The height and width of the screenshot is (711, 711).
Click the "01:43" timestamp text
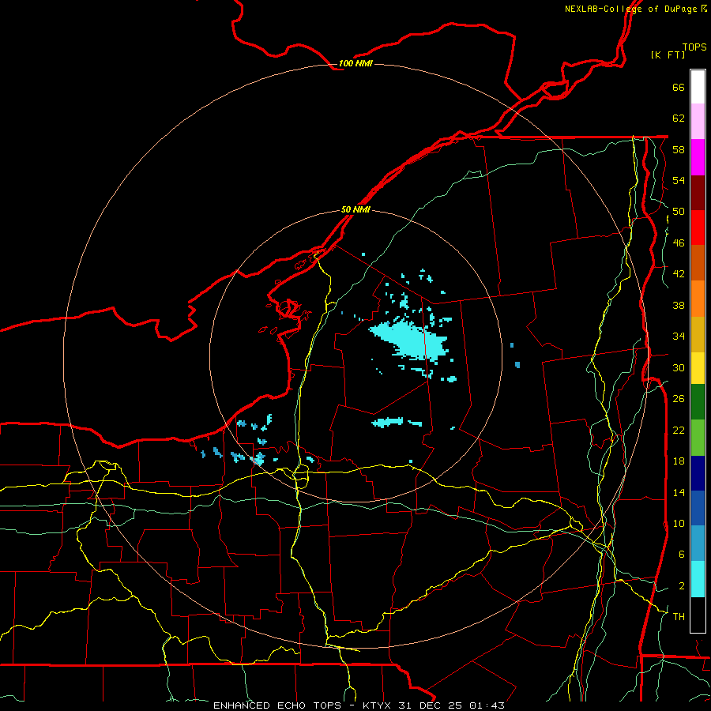point(487,705)
